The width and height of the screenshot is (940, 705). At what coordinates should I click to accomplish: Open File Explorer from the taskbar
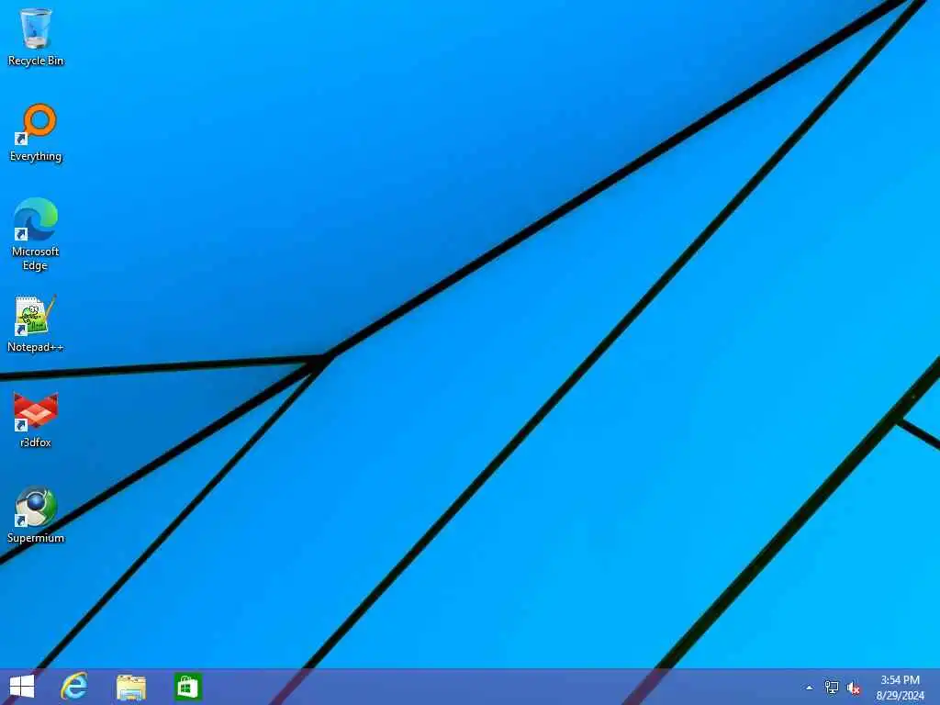tap(131, 687)
